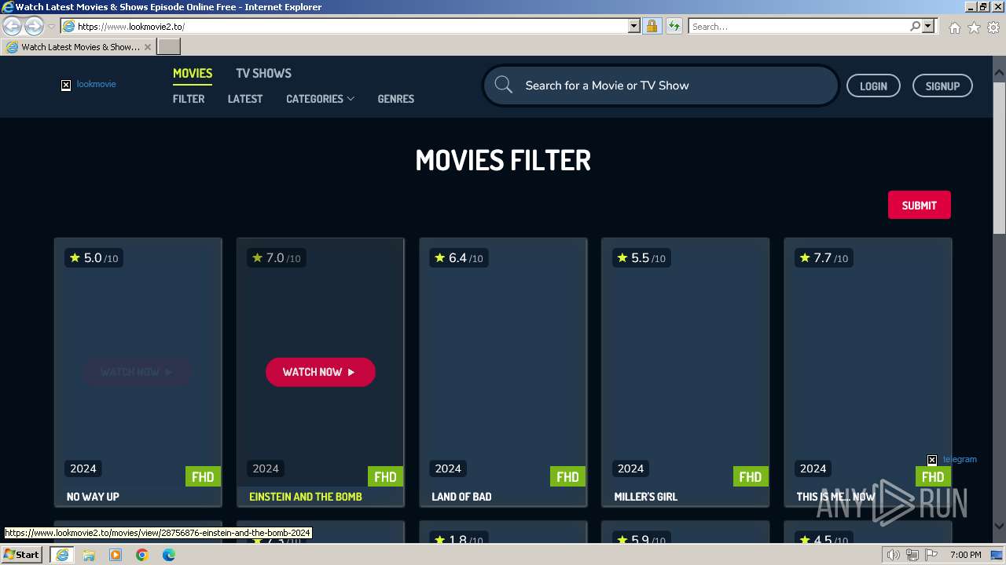The width and height of the screenshot is (1006, 565).
Task: Open the MILLER'S GIRL title
Action: [x=645, y=497]
